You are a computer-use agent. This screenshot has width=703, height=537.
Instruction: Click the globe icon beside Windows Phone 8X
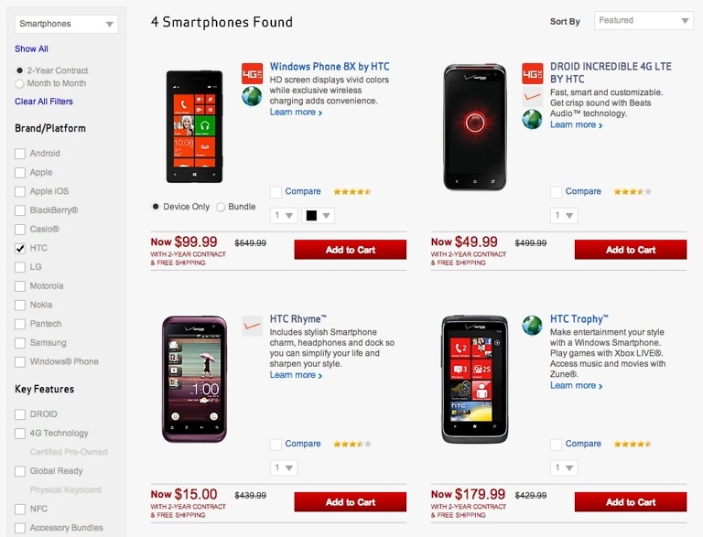pos(252,96)
